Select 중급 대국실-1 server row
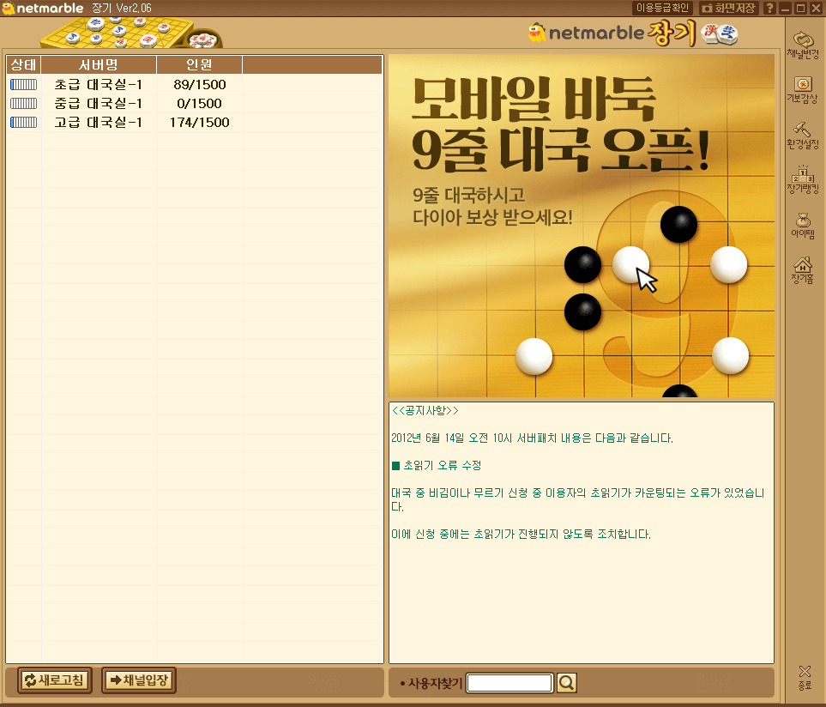The width and height of the screenshot is (826, 707). pyautogui.click(x=195, y=103)
